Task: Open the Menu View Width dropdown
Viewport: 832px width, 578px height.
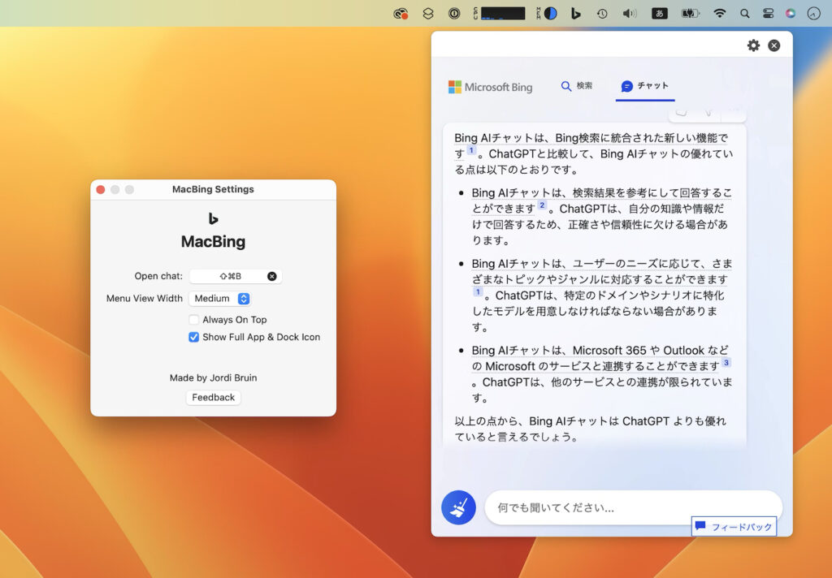Action: pos(220,298)
